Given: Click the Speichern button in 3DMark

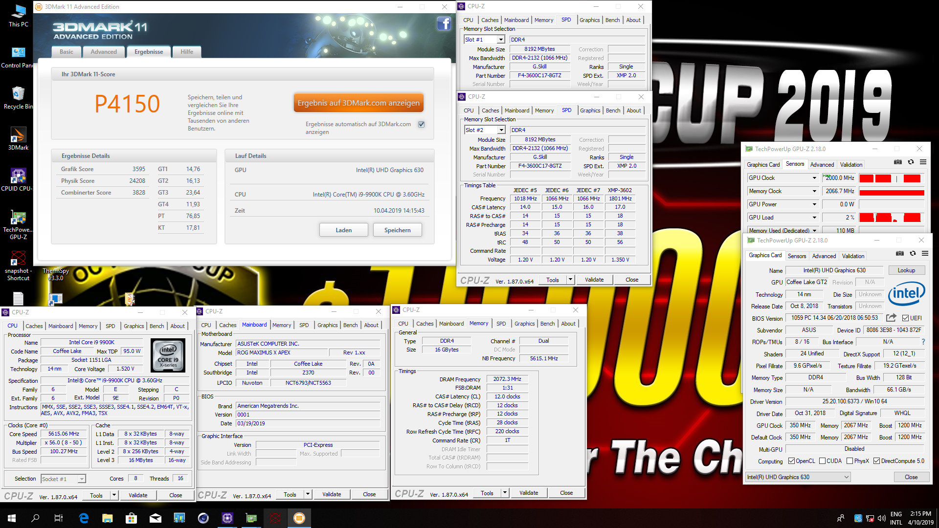Looking at the screenshot, I should [398, 230].
